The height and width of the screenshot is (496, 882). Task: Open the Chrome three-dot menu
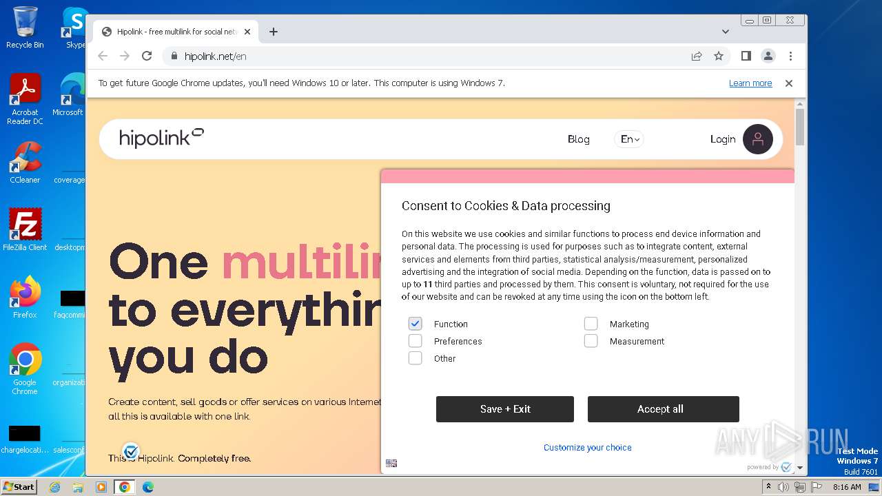tap(790, 56)
